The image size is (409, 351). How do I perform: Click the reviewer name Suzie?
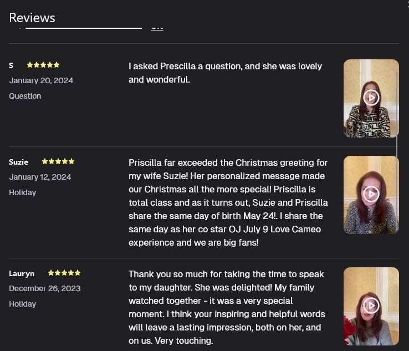[18, 162]
